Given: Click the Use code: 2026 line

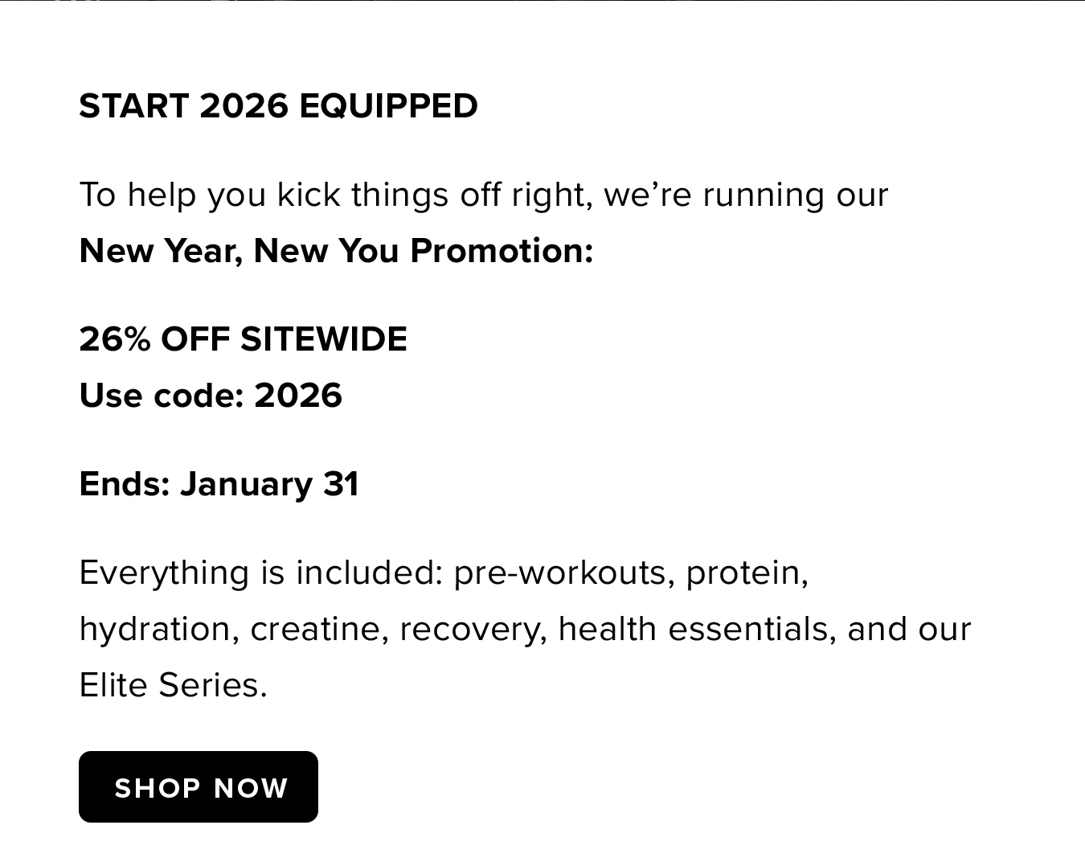Looking at the screenshot, I should click(x=211, y=395).
